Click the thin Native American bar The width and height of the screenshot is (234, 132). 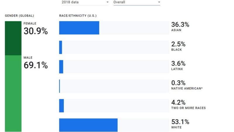point(59,86)
